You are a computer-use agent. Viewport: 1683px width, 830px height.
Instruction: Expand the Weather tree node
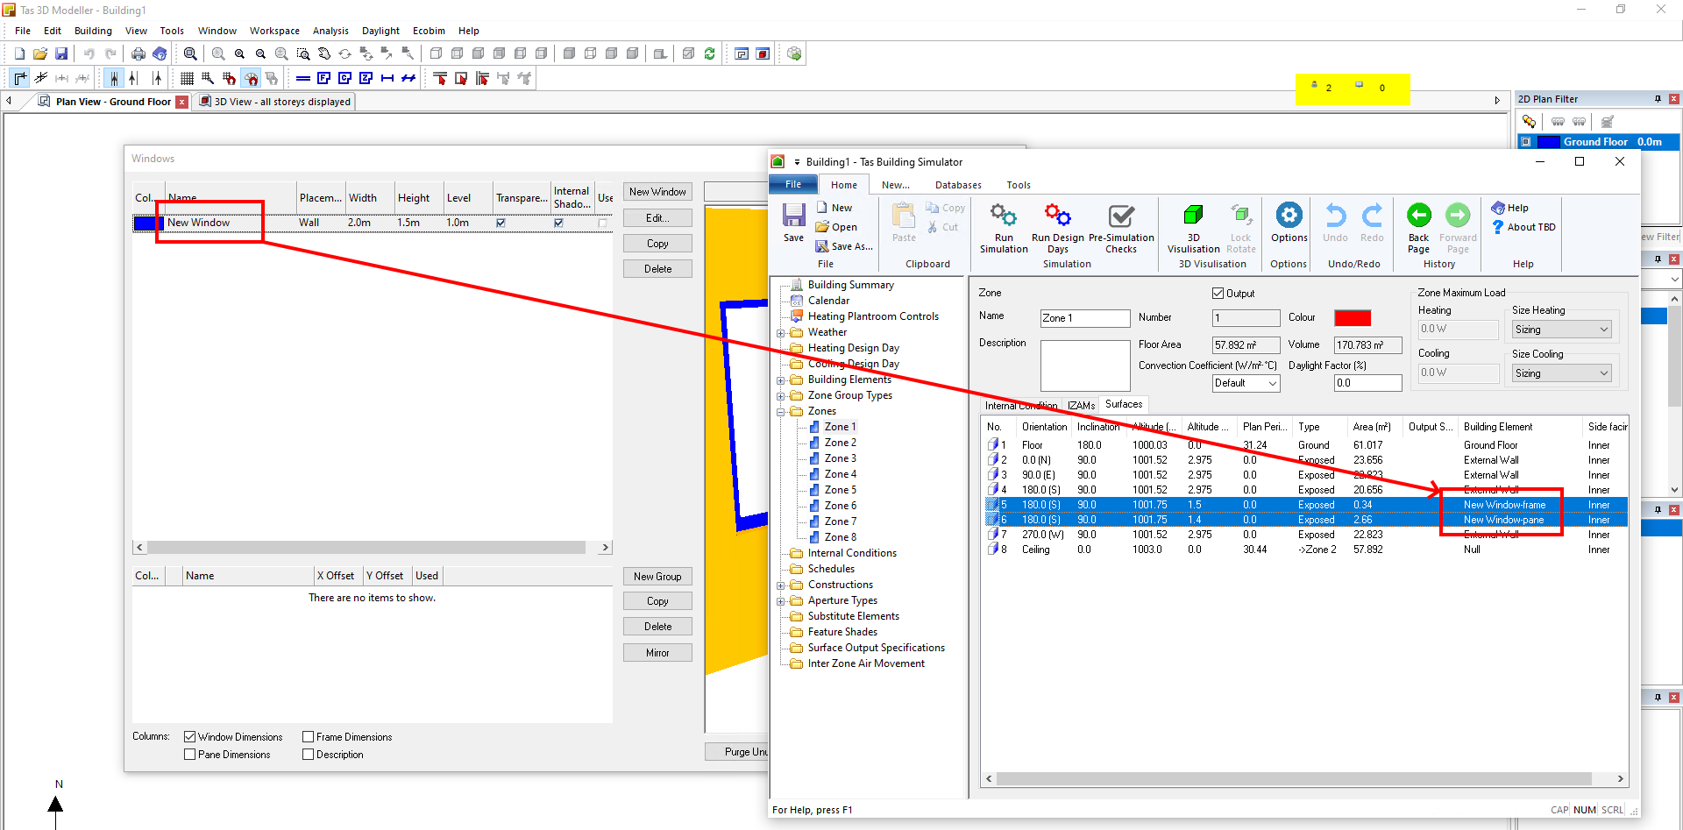(x=780, y=333)
